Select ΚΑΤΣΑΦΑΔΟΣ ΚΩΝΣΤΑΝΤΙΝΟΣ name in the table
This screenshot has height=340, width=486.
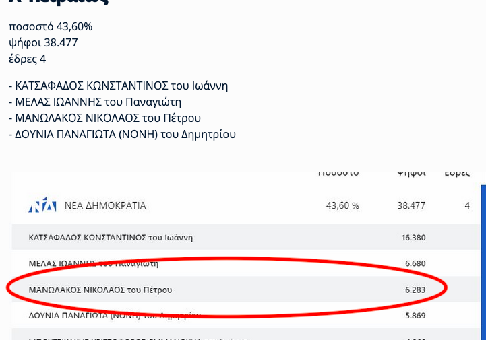pyautogui.click(x=111, y=238)
